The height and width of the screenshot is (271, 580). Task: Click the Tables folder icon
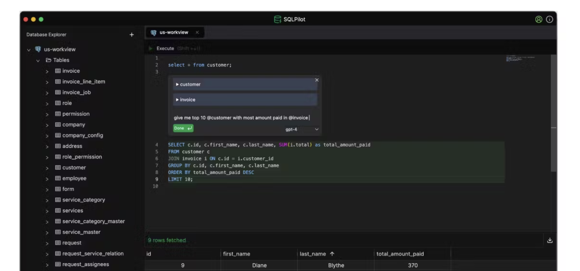(x=49, y=60)
